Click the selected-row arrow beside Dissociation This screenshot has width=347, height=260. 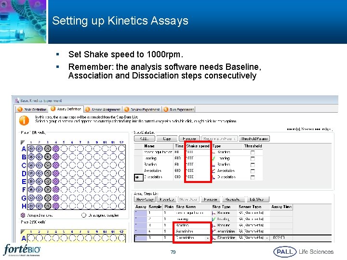click(138, 177)
